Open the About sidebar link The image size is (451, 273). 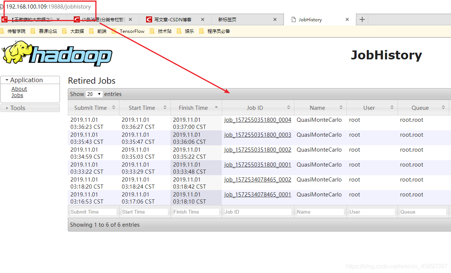[x=19, y=89]
